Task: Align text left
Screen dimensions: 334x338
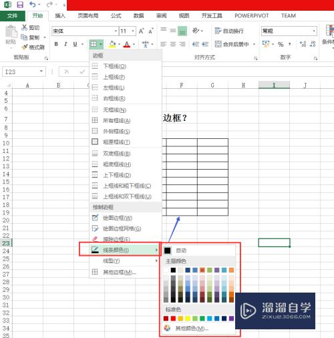Action: pos(164,44)
